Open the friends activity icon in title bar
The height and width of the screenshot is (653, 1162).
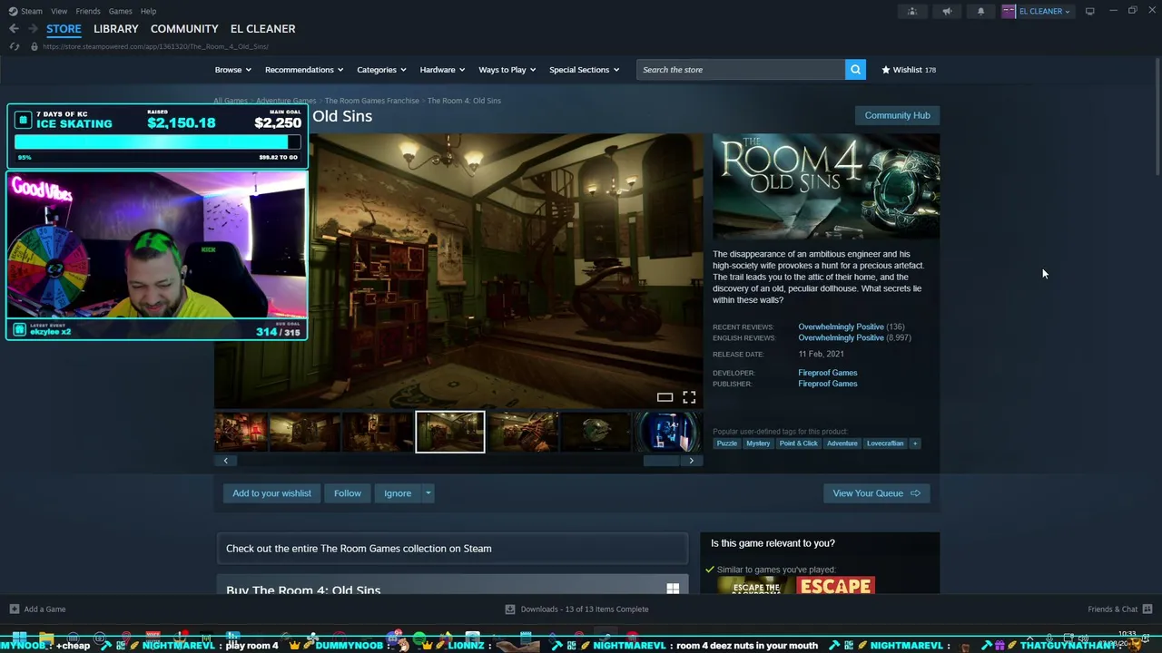[912, 11]
